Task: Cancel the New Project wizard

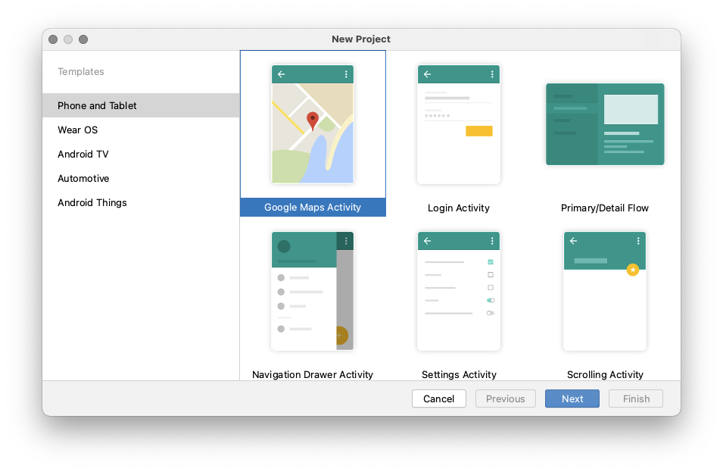Action: pyautogui.click(x=438, y=399)
